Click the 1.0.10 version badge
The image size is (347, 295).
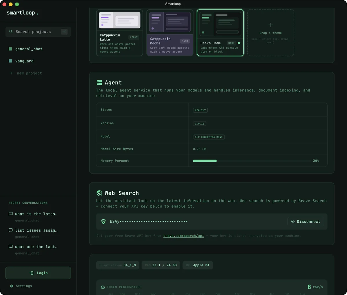[200, 123]
